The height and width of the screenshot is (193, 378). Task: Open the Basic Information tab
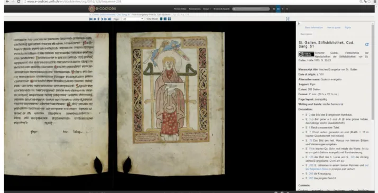tap(314, 27)
